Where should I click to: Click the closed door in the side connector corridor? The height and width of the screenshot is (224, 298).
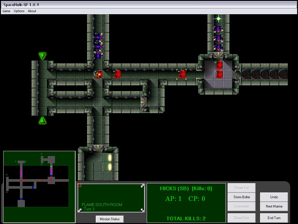coord(144,102)
